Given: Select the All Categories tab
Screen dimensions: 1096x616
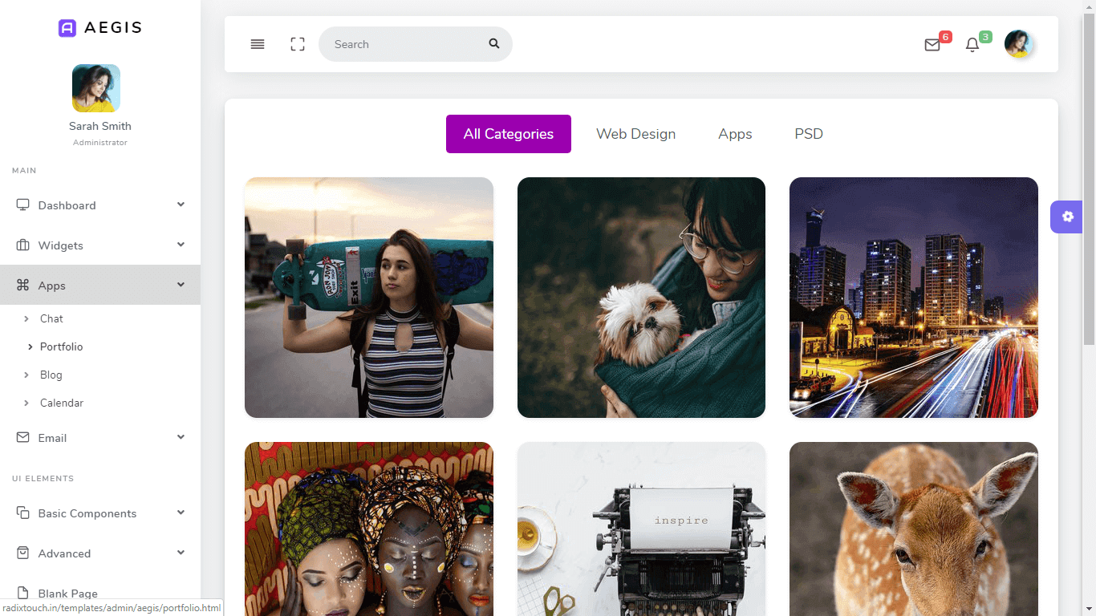Looking at the screenshot, I should point(509,134).
